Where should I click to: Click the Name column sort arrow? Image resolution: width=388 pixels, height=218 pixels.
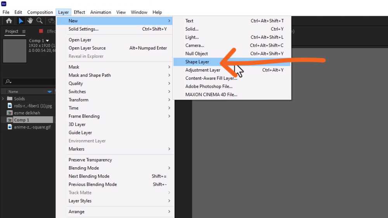[x=50, y=92]
